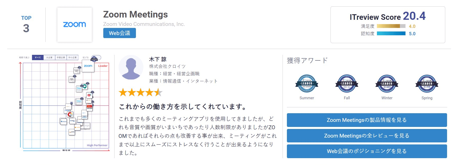The image size is (457, 165).
Task: Click the Spring Leader award badge
Action: 427,84
